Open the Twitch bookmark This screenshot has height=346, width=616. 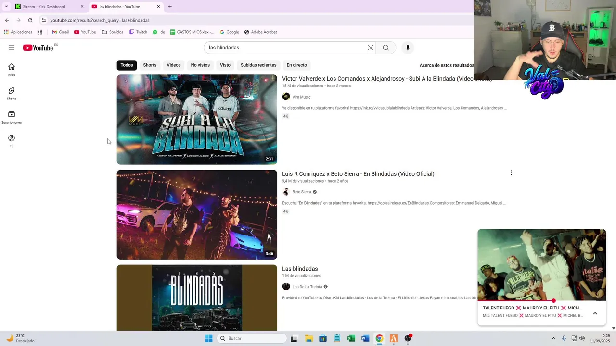[138, 32]
